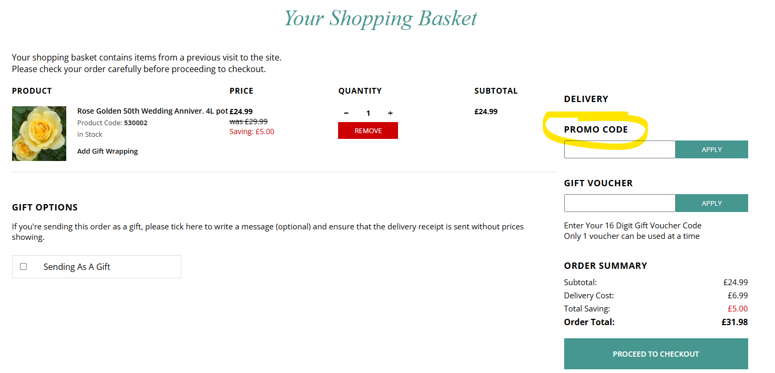Screen dimensions: 775x373
Task: Click the product code 530002 text
Action: 136,123
